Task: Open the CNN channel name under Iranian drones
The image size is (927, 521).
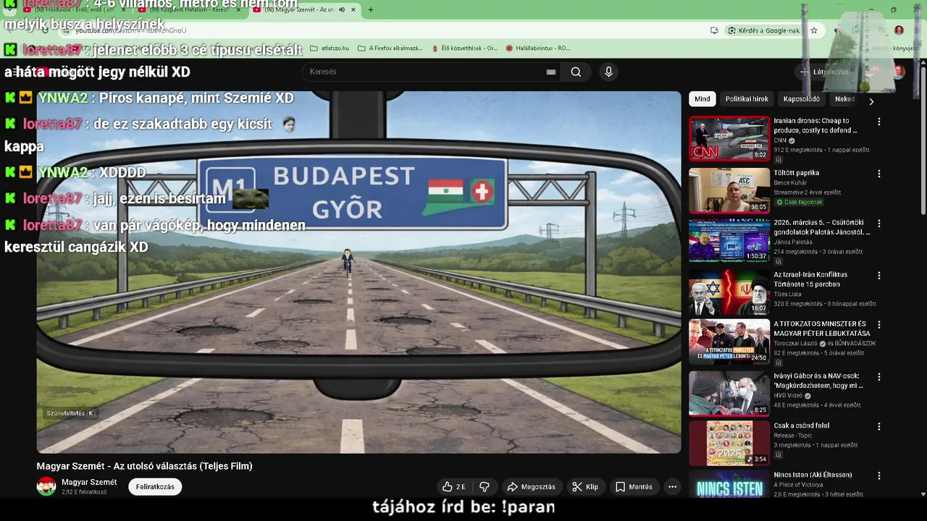Action: coord(780,140)
